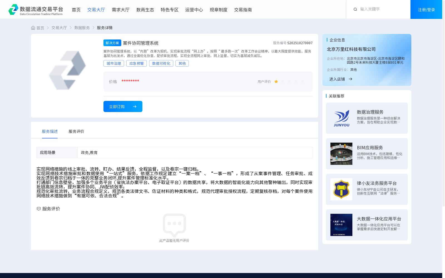Click the third rating star

pos(290,81)
